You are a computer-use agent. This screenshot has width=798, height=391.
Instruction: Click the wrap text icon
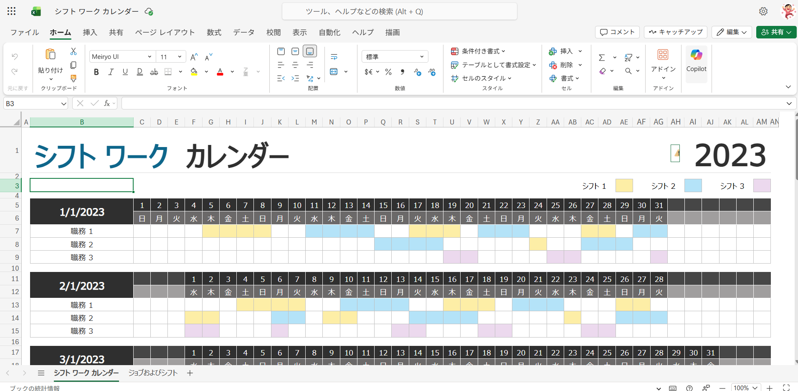334,57
